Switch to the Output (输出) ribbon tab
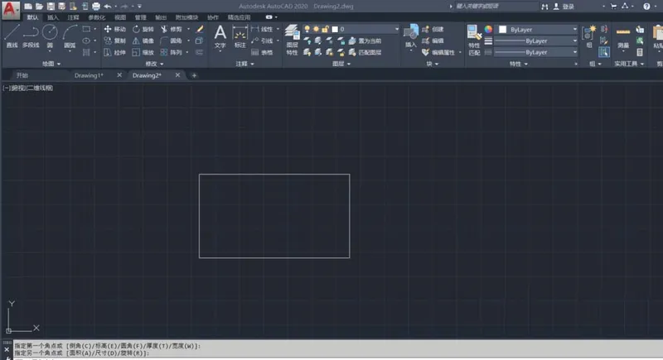The width and height of the screenshot is (663, 360). tap(161, 17)
